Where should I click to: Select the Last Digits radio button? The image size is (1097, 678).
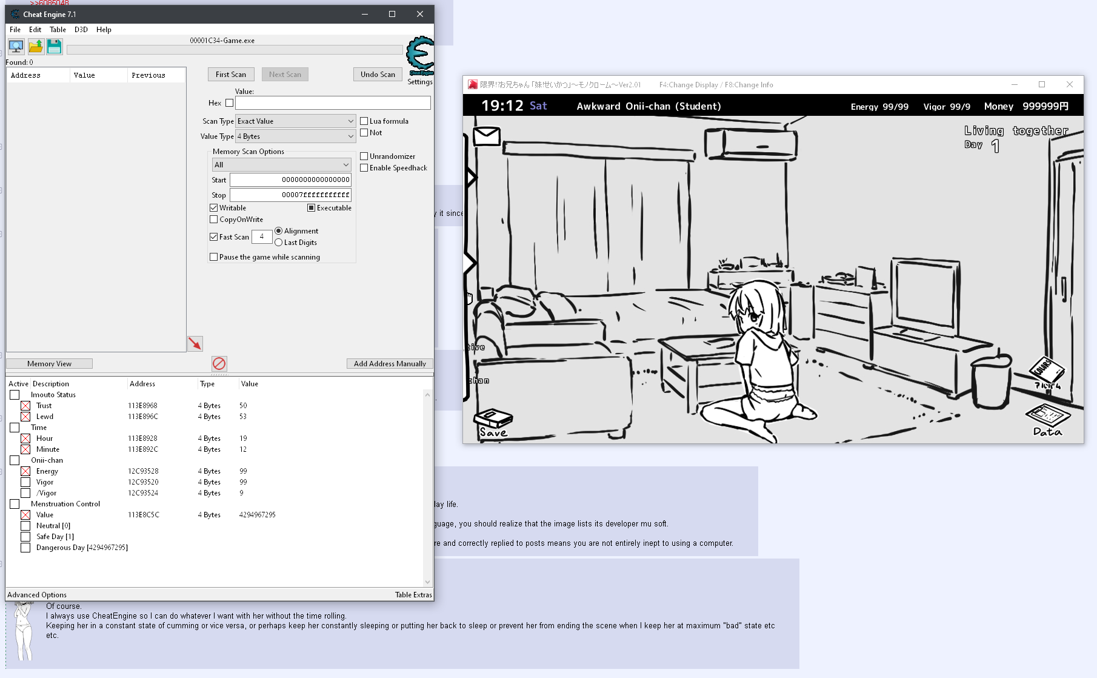(279, 243)
